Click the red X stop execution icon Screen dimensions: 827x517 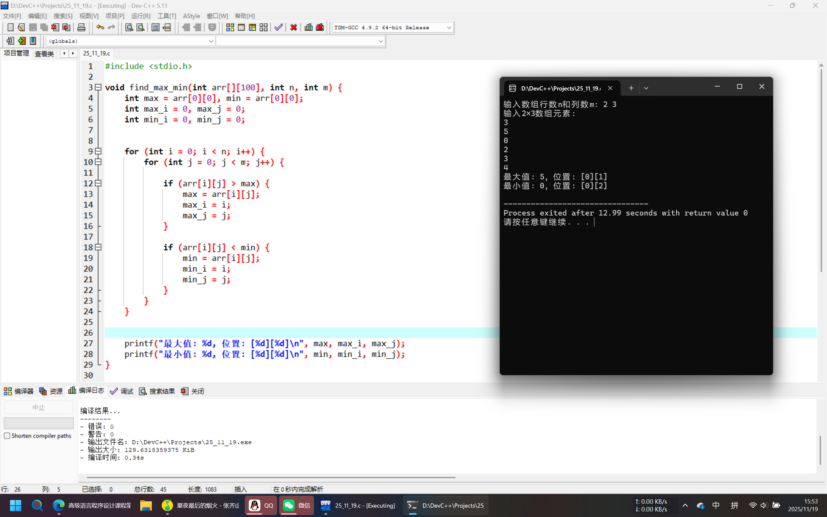tap(293, 27)
